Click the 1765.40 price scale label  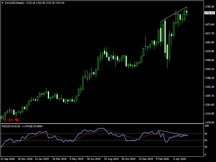210,6
